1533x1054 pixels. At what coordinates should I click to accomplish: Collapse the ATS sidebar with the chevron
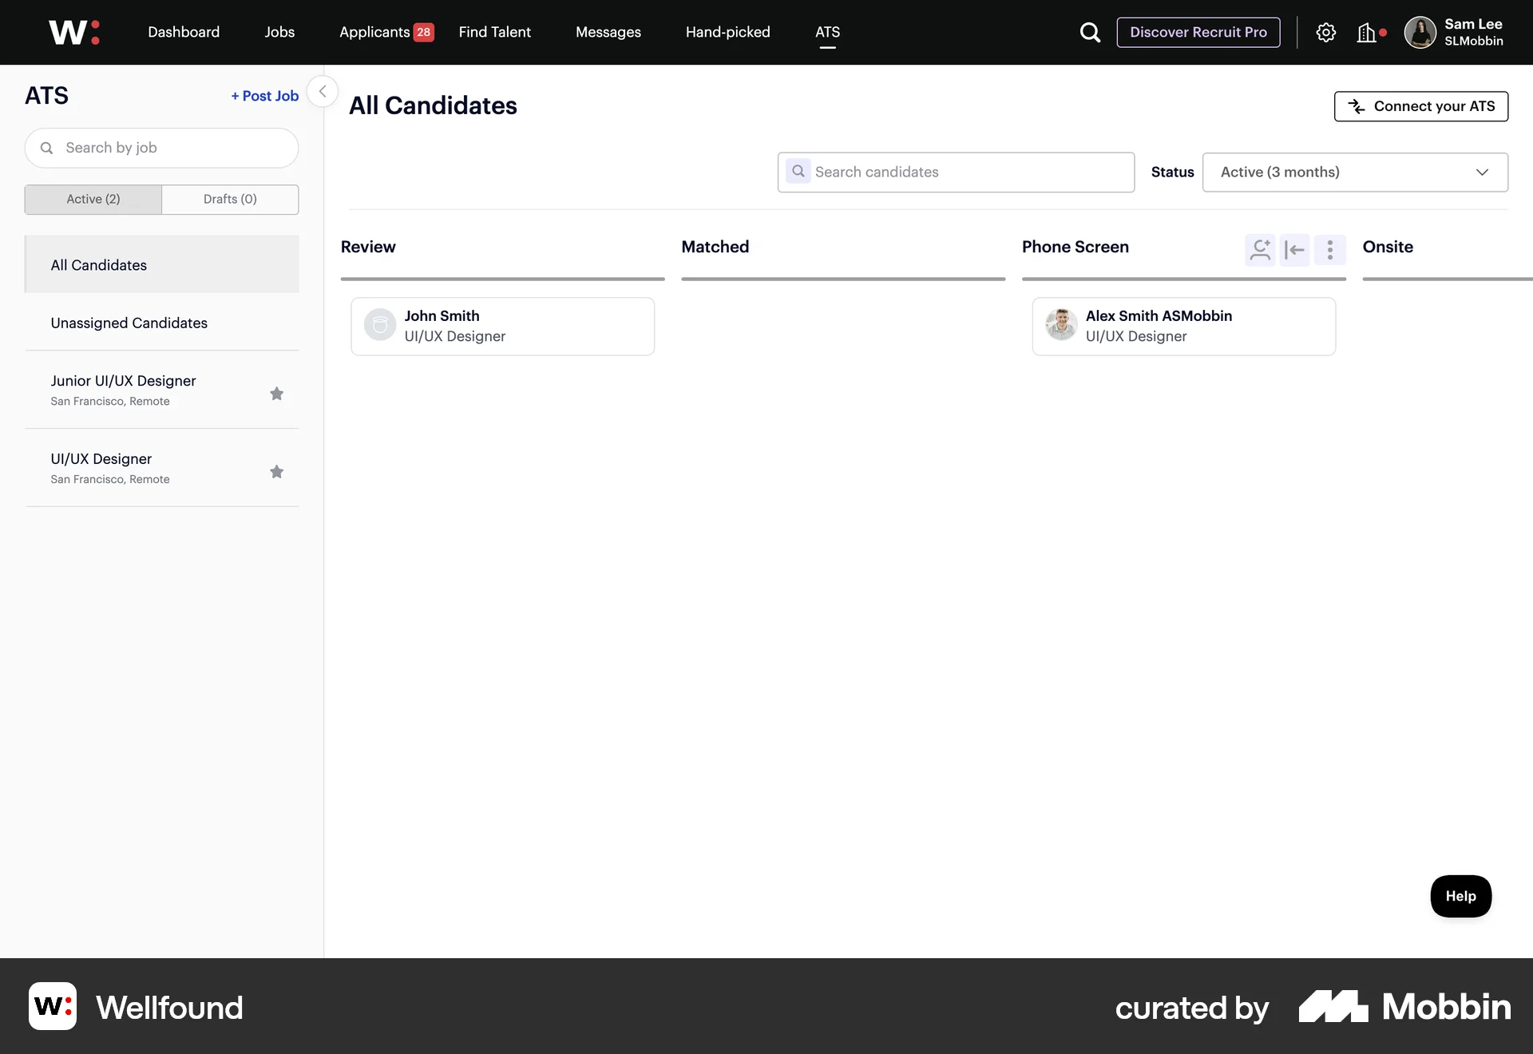click(x=323, y=91)
